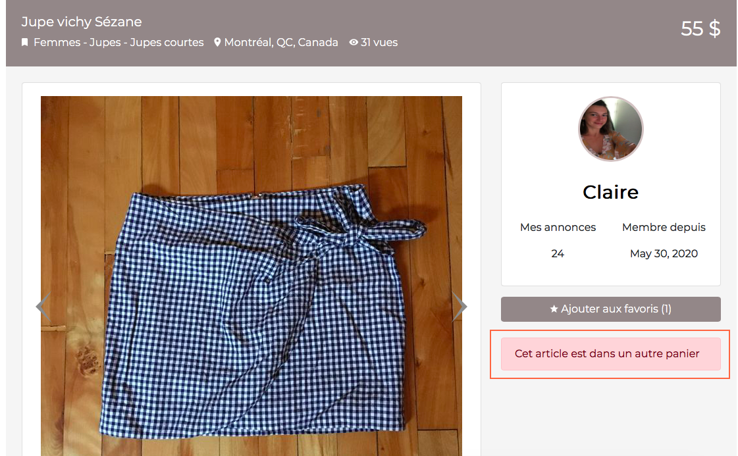Select the category Femmes - Jupes - Jupes courtes
This screenshot has height=456, width=738.
119,43
